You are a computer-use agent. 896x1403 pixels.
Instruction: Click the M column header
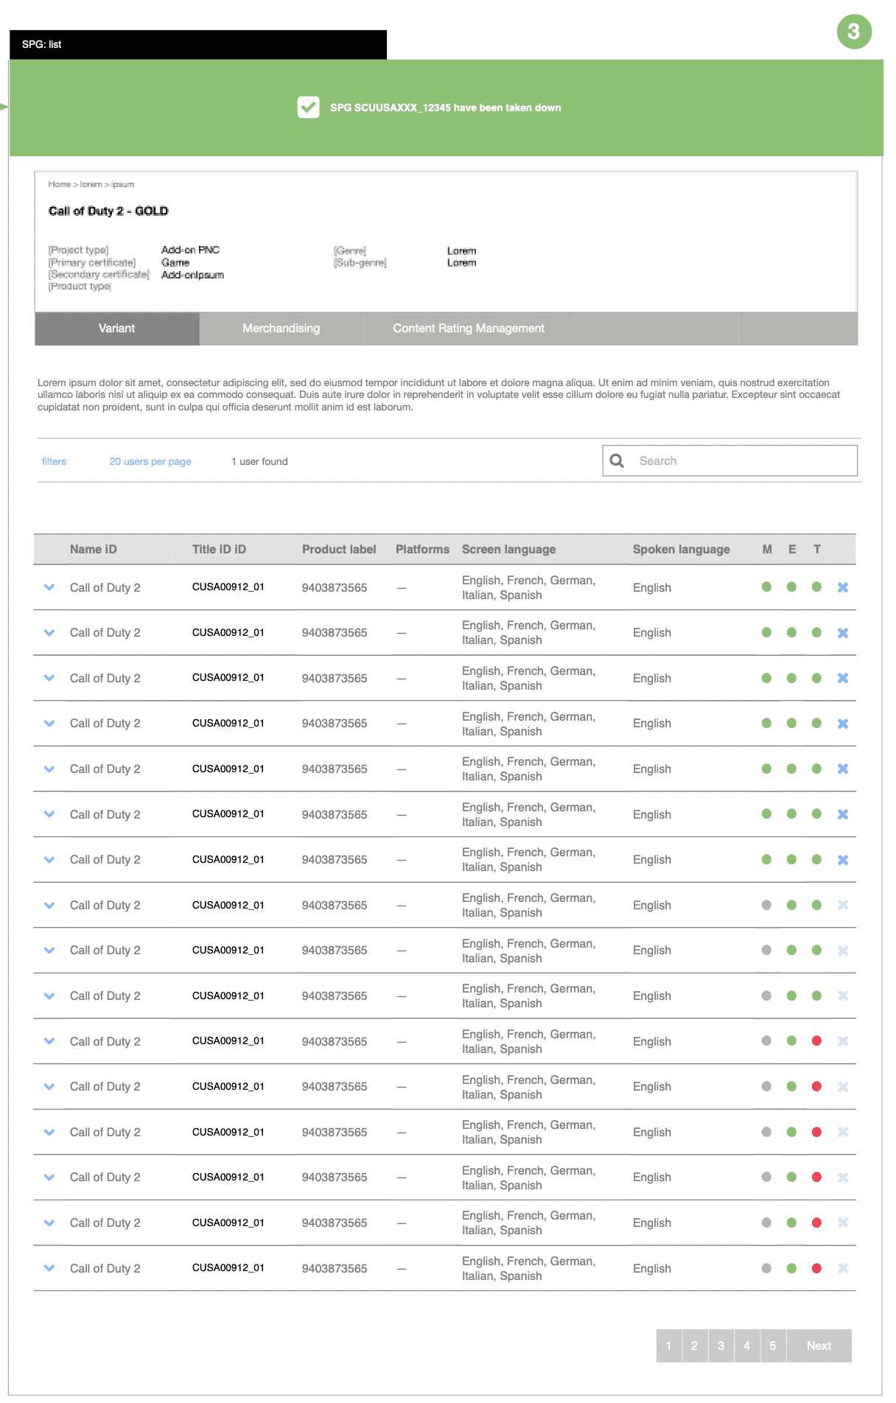[x=767, y=550]
